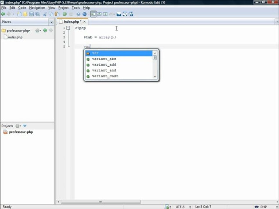This screenshot has height=209, width=279.
Task: Open the Code menu
Action: [x=22, y=8]
